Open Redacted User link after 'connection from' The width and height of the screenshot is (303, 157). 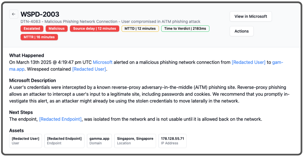(x=249, y=62)
